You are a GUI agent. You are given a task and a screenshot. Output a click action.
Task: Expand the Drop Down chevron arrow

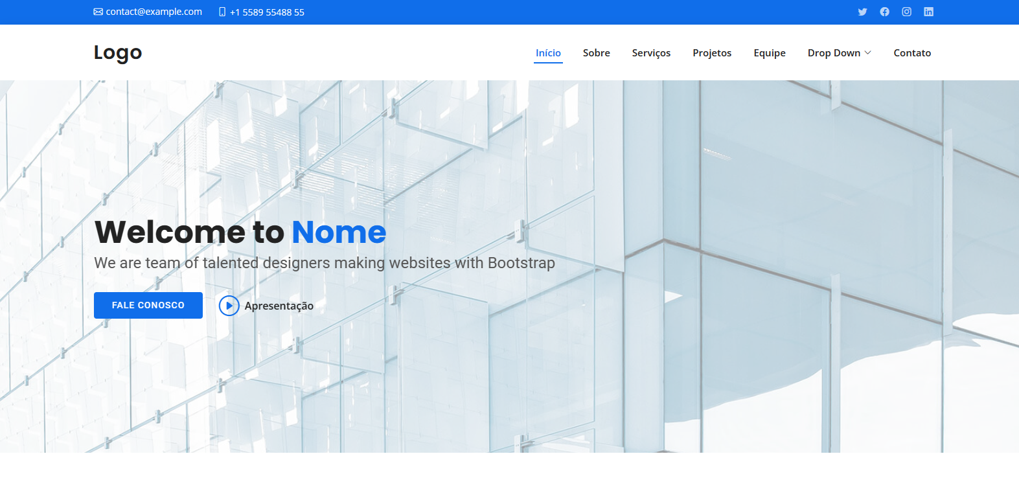click(x=868, y=53)
